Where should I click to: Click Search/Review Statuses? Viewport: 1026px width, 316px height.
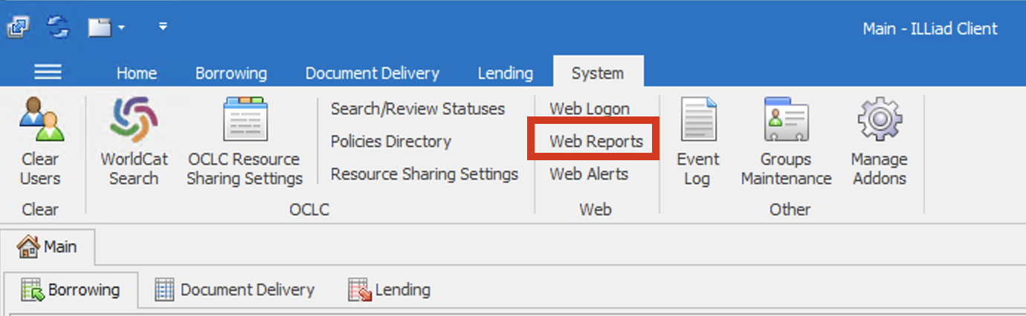pyautogui.click(x=417, y=109)
